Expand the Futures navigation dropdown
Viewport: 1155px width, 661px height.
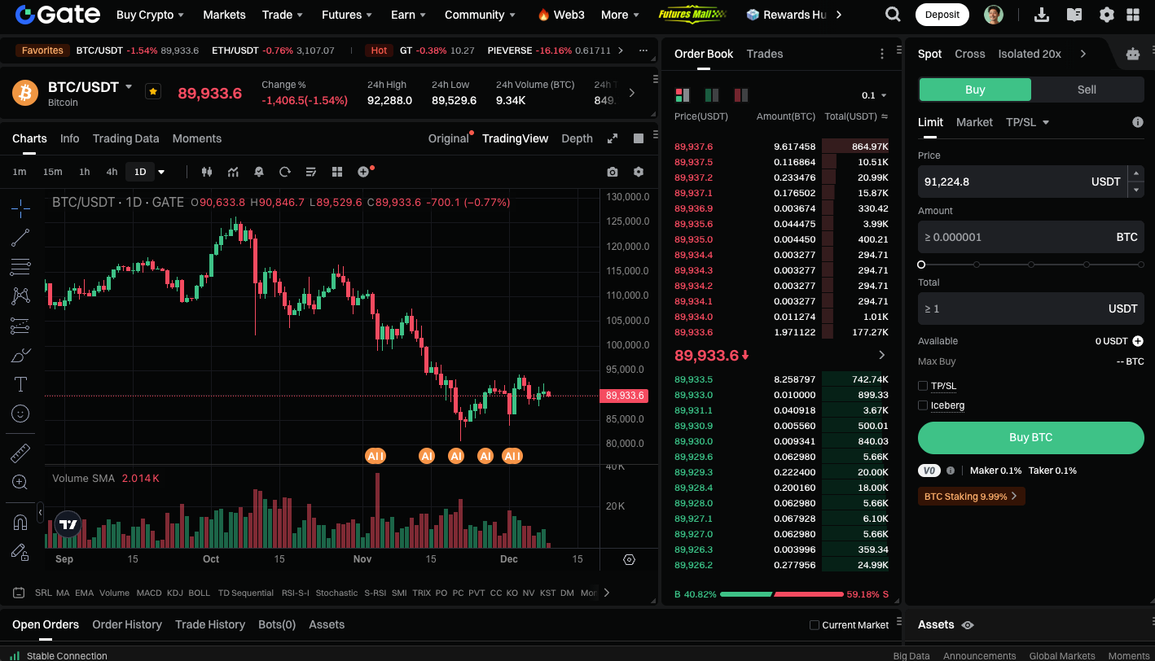(348, 15)
